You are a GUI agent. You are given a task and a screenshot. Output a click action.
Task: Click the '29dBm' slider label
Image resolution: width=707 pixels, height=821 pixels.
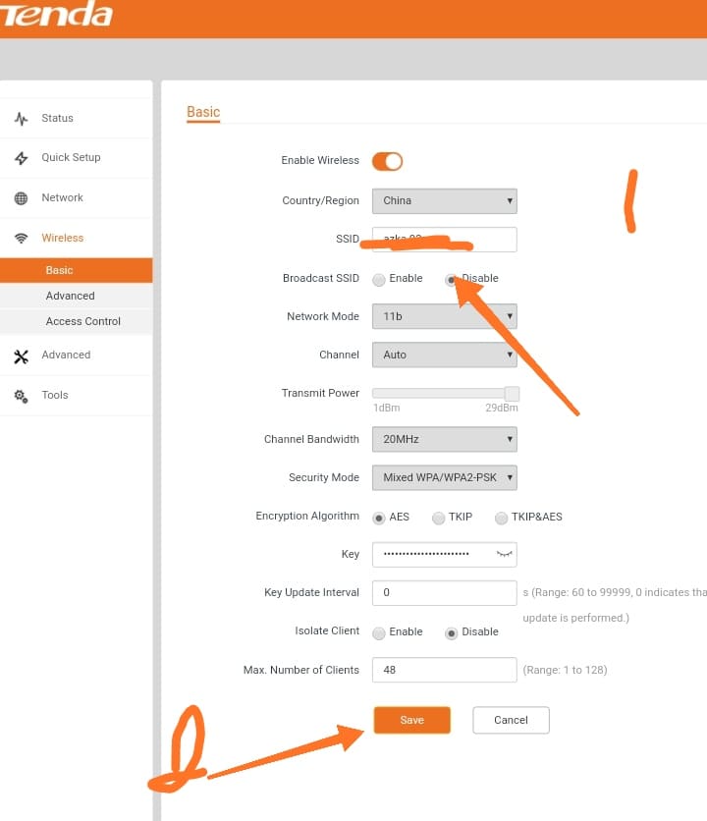coord(502,408)
